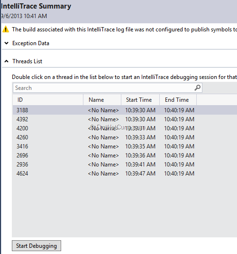Screen dimensions: 237x254
Task: Focus the thread Search input field
Action: coord(108,88)
